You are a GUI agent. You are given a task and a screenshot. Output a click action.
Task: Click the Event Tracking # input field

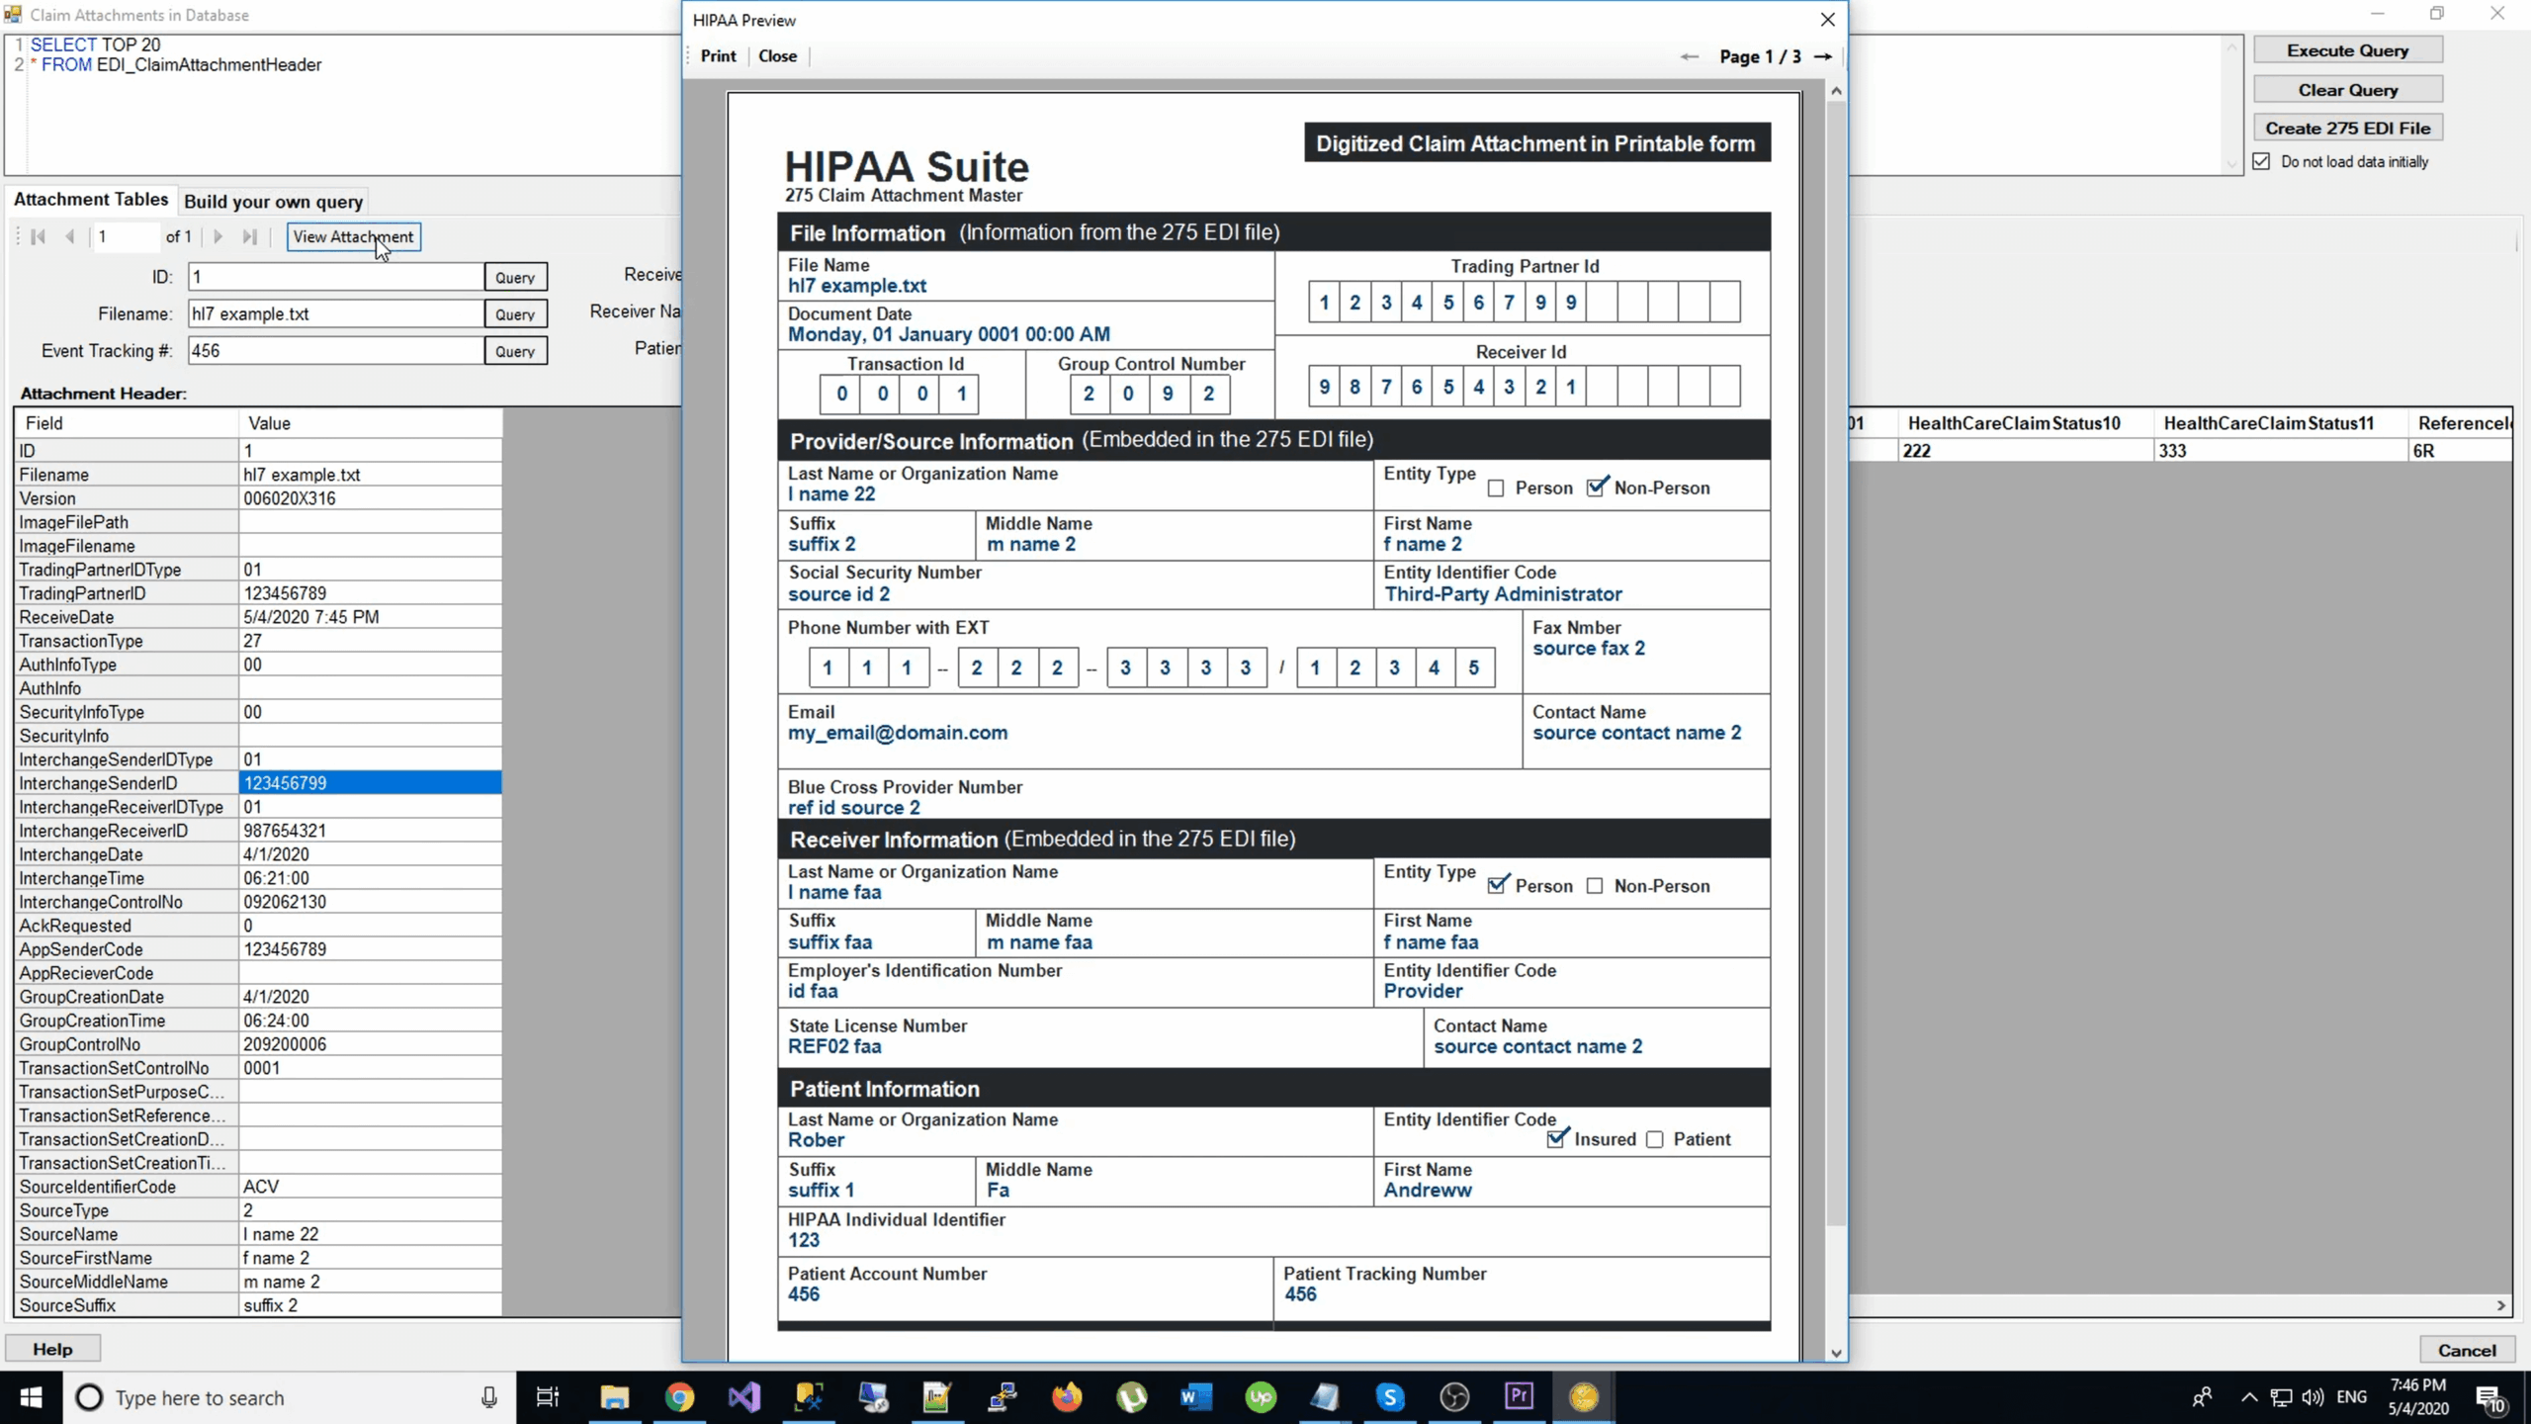pos(334,351)
